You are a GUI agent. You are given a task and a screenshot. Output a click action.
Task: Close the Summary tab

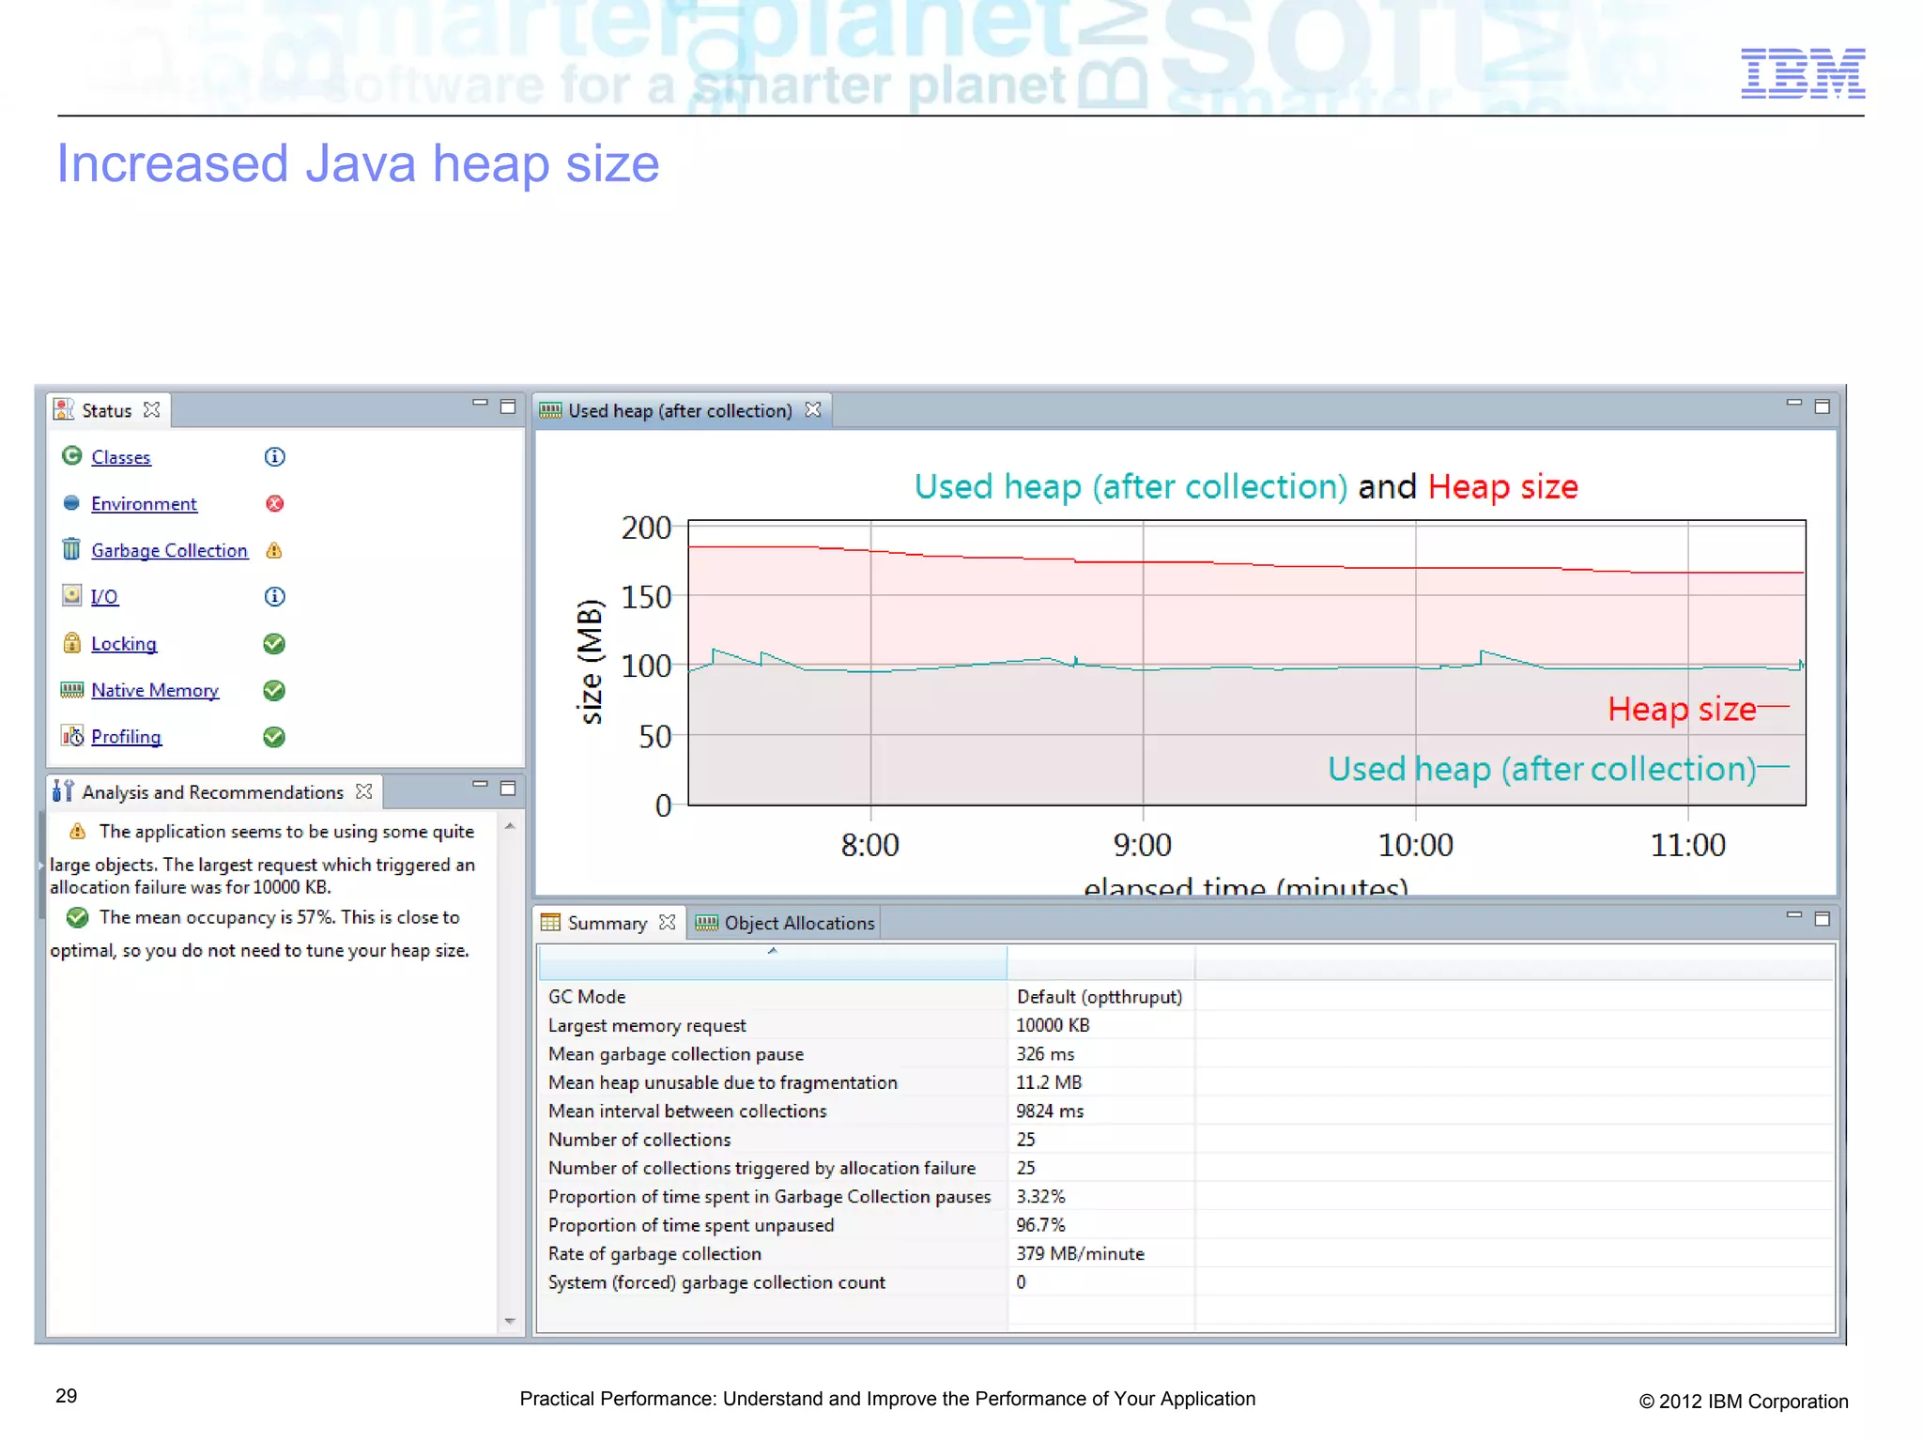(668, 923)
